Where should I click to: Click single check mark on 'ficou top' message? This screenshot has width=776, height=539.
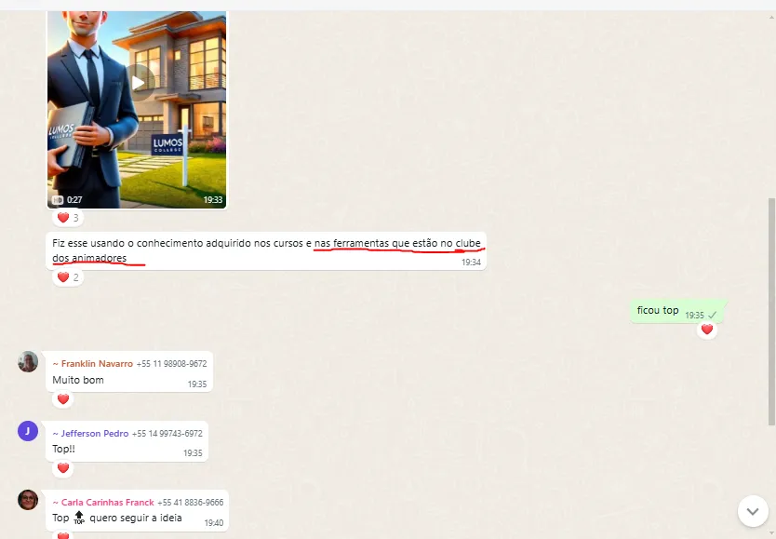pyautogui.click(x=713, y=316)
